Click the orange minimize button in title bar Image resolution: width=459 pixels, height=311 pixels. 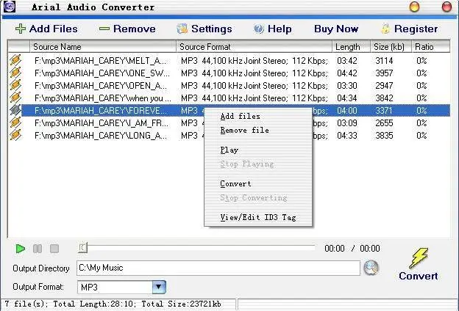(x=414, y=7)
